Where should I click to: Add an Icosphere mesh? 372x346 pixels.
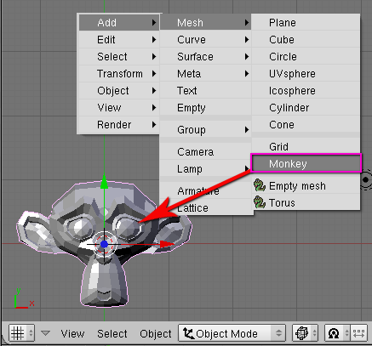pos(306,90)
